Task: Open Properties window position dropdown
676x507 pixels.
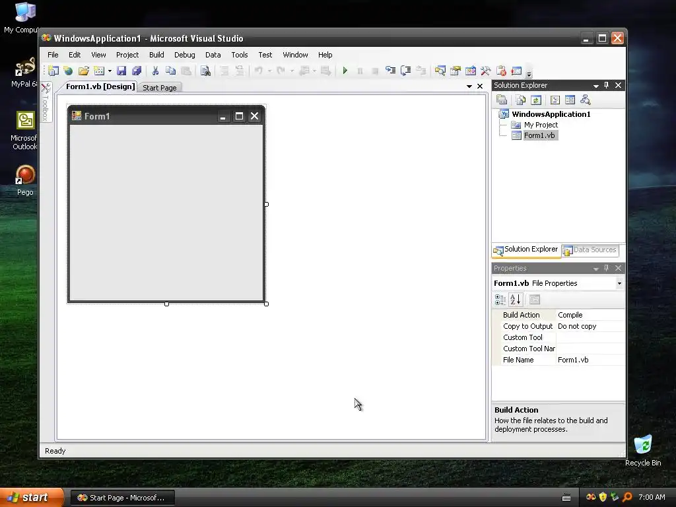Action: tap(596, 269)
